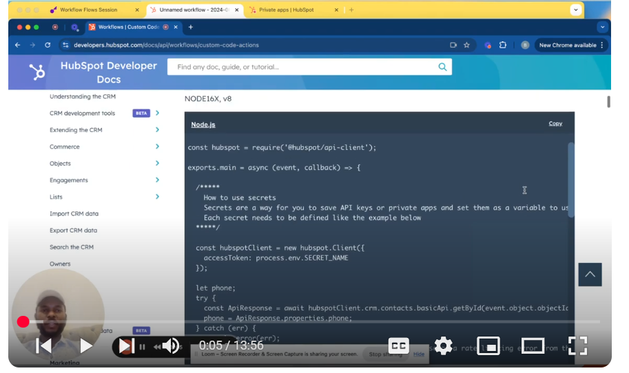Click the screen recording indicator icon in tab bar
This screenshot has width=629, height=373.
click(x=55, y=28)
